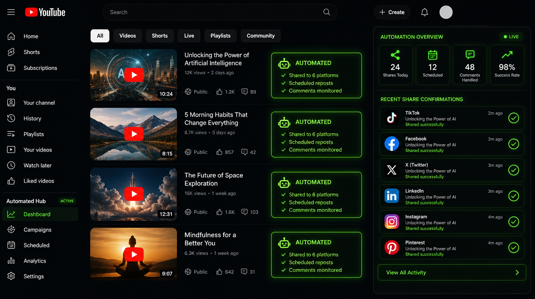Open 24 Shares Today stat card
The width and height of the screenshot is (535, 299).
tap(395, 64)
